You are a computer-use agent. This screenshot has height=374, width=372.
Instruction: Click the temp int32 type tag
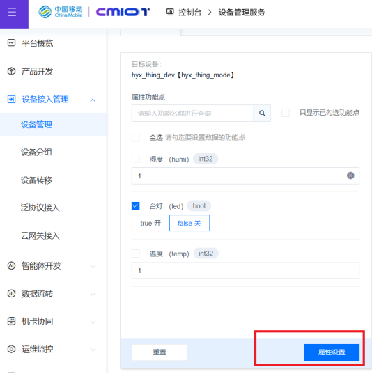pos(206,254)
